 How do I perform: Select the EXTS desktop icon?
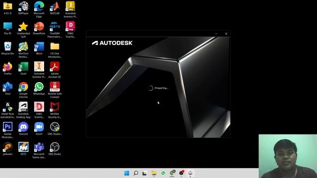point(23,149)
